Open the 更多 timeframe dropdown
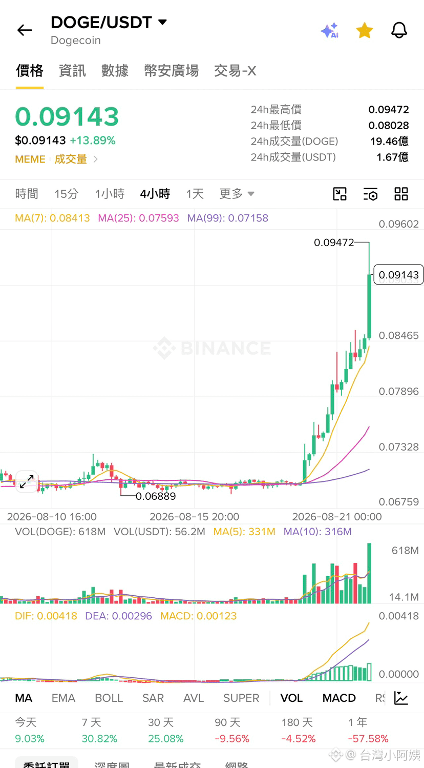The width and height of the screenshot is (424, 768). coord(237,194)
